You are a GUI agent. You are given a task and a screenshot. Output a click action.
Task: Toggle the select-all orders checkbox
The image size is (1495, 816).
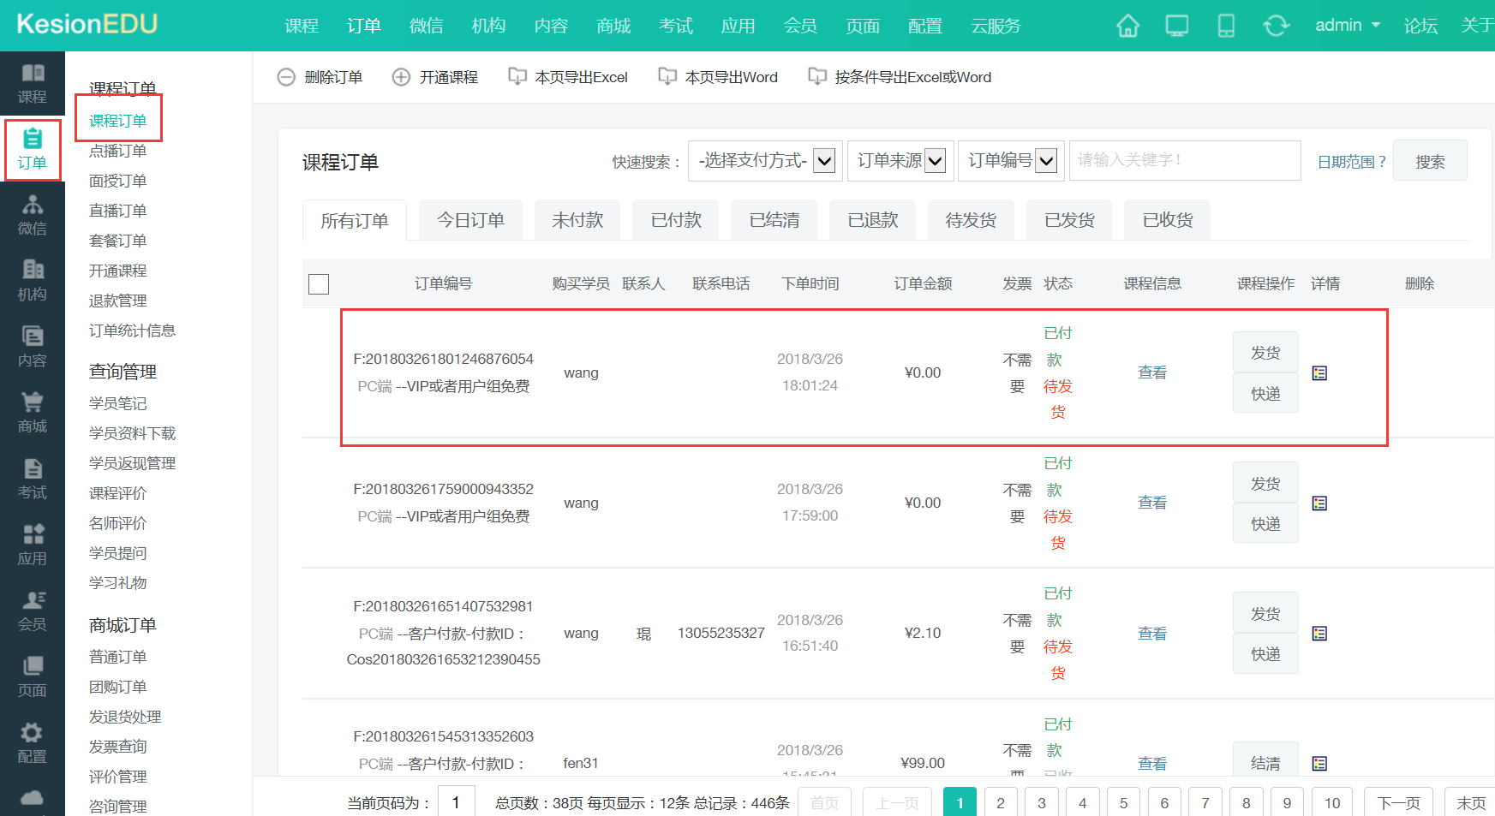click(x=319, y=284)
